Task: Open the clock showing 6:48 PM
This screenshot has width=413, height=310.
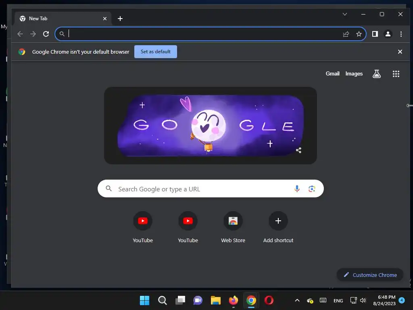Action: tap(384, 300)
